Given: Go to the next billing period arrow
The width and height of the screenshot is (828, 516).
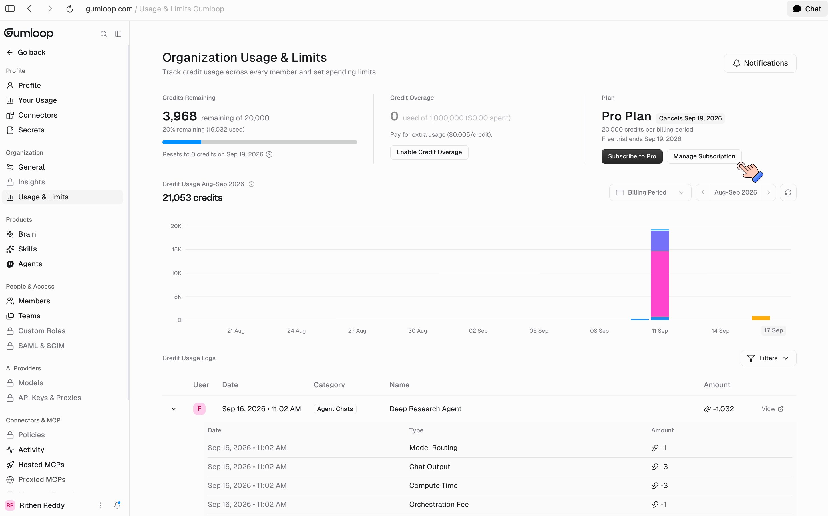Looking at the screenshot, I should [x=768, y=192].
